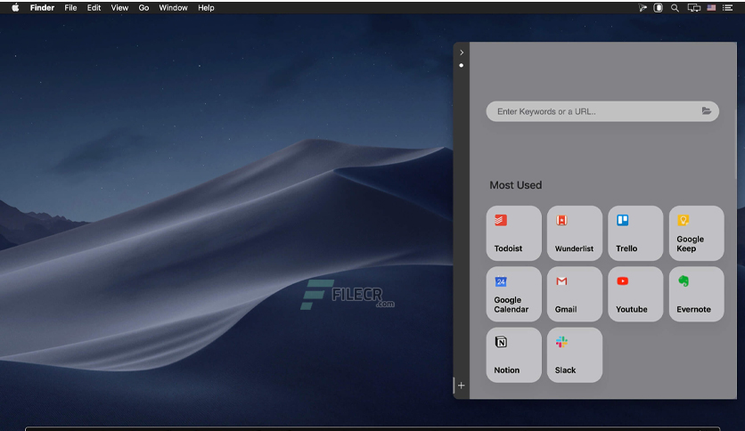Open Google Keep from Most Used

pos(697,233)
